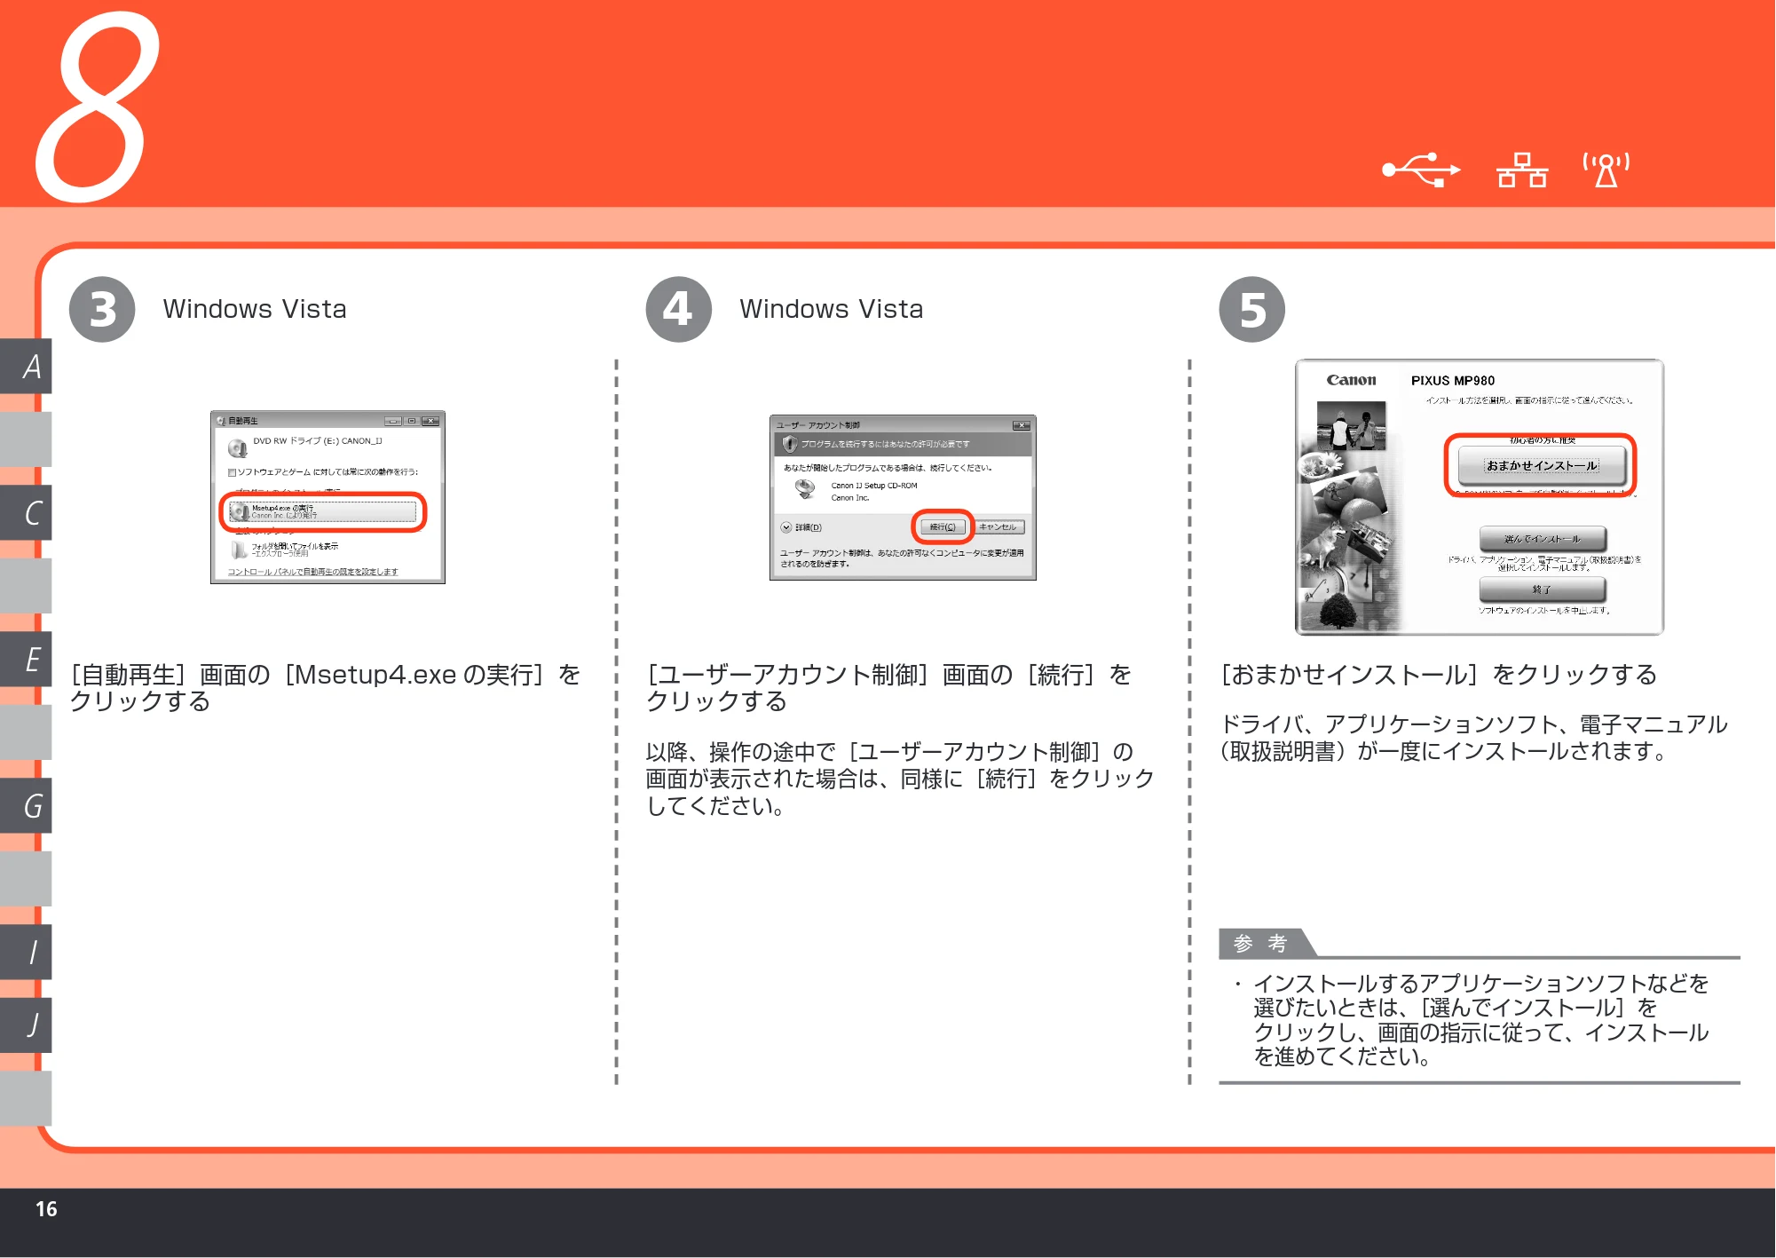Click the wired LAN network icon

point(1522,170)
